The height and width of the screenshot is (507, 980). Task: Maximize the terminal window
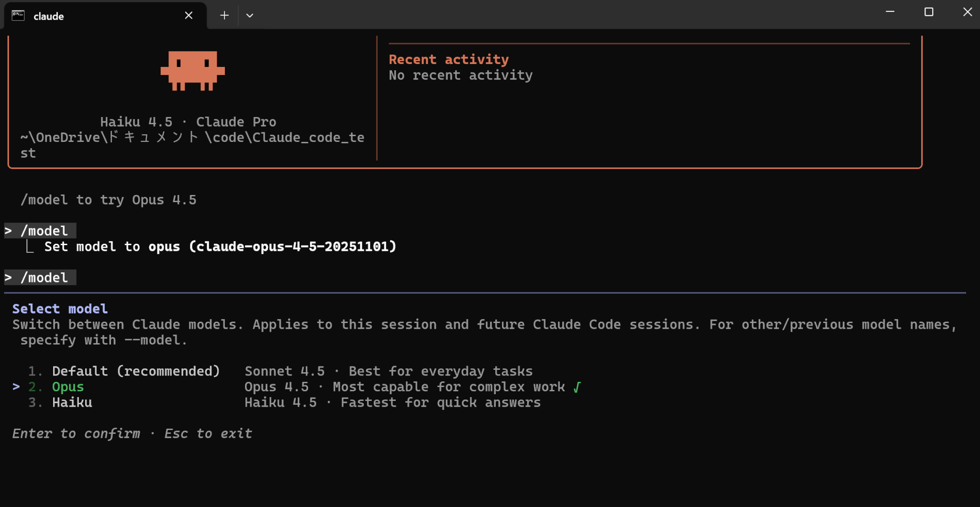928,12
